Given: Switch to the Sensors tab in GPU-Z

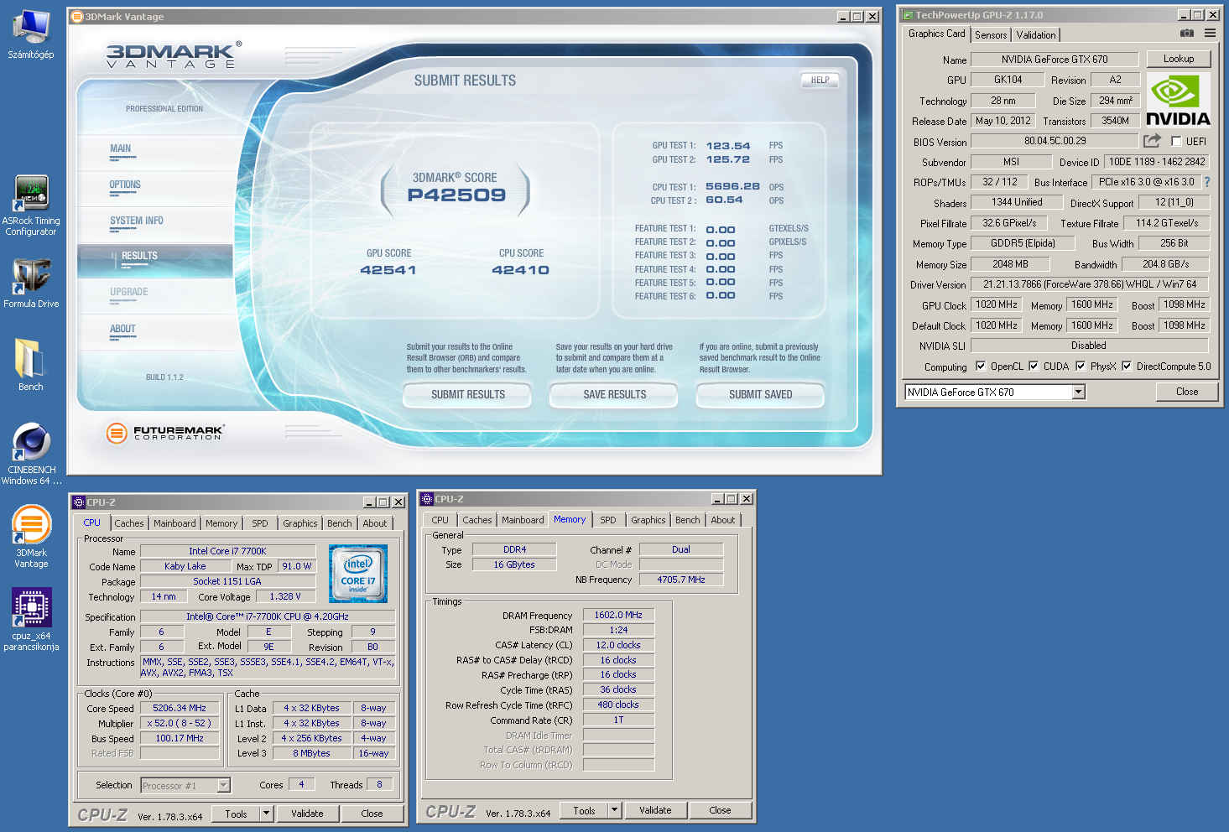Looking at the screenshot, I should (x=991, y=35).
